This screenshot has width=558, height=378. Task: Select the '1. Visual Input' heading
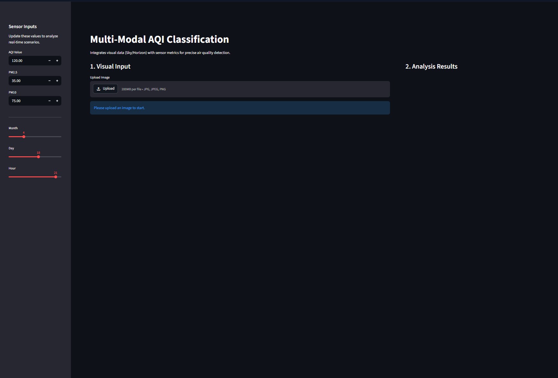[110, 66]
